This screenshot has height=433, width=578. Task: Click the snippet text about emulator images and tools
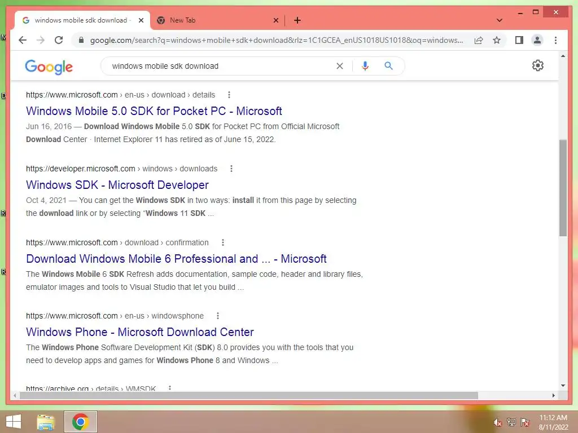tap(134, 287)
